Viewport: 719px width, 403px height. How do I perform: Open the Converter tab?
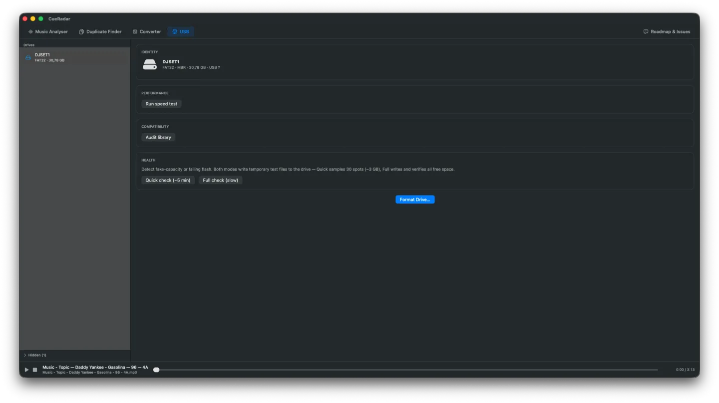click(x=147, y=31)
